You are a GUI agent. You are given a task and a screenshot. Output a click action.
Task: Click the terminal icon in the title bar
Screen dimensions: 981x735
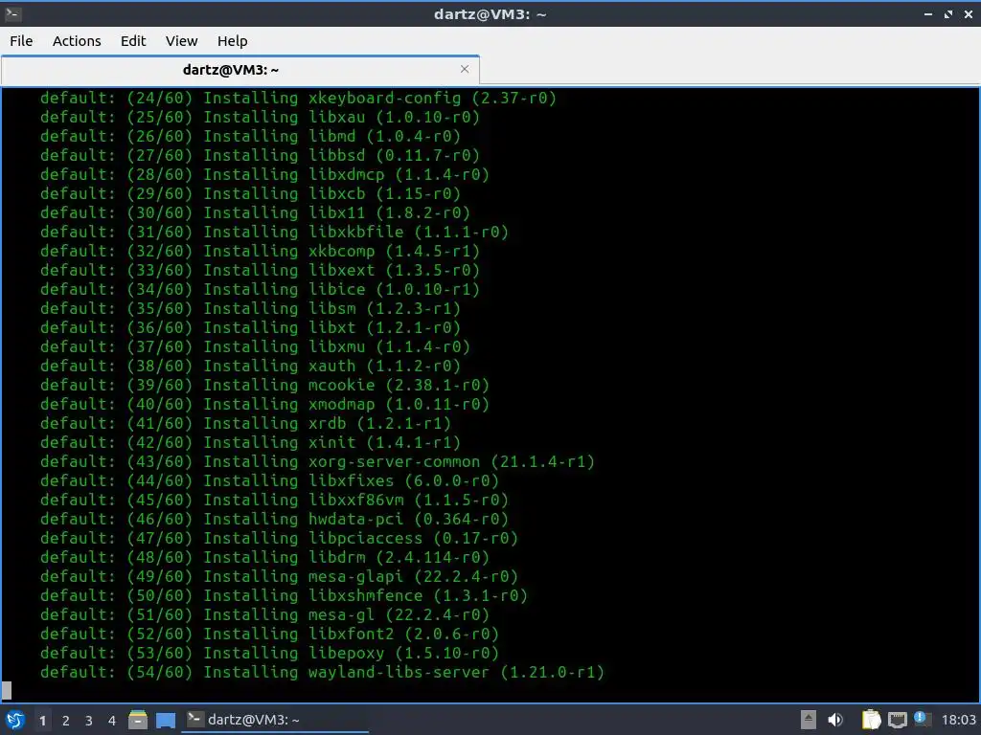pos(12,13)
